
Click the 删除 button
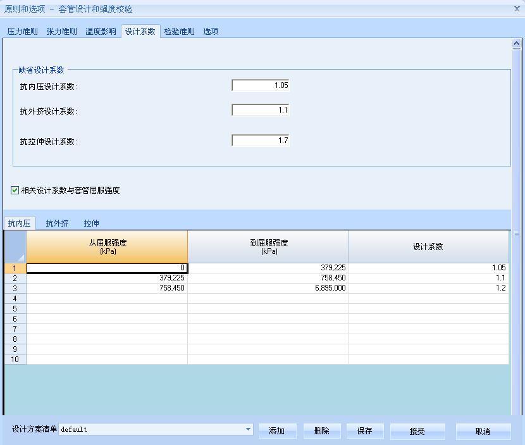click(322, 431)
